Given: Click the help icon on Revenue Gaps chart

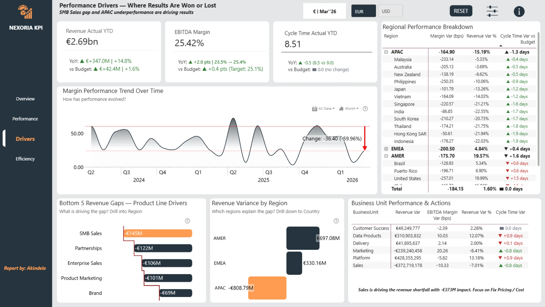Looking at the screenshot, I should tap(187, 221).
